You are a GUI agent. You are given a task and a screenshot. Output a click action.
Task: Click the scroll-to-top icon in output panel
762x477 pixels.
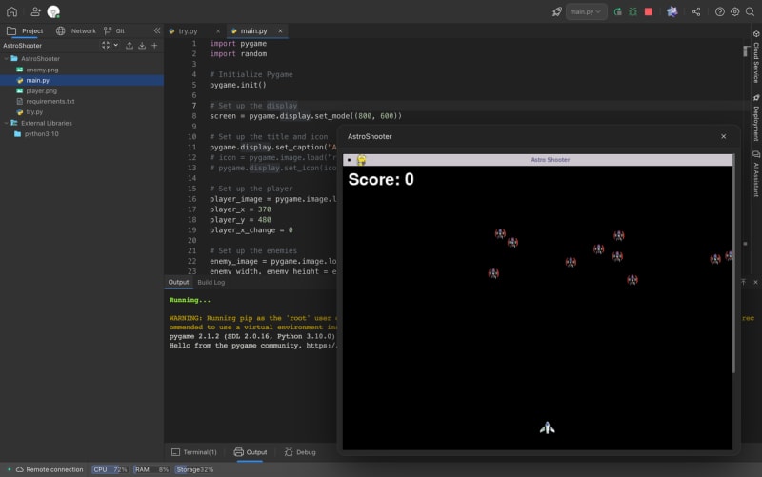pos(743,282)
